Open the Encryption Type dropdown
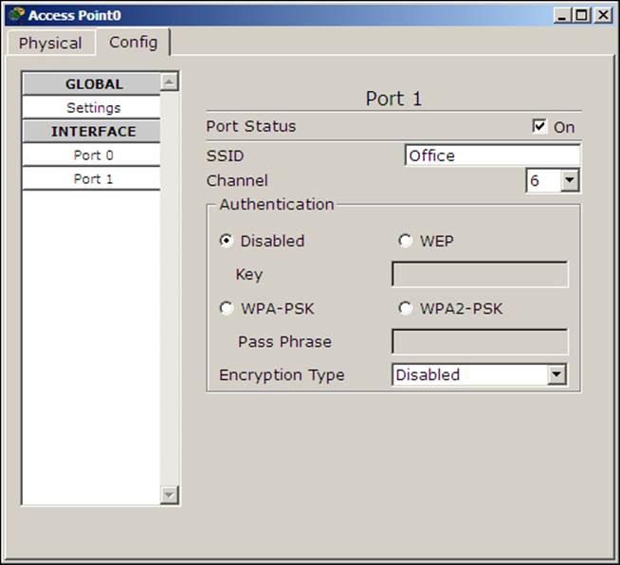 point(479,374)
